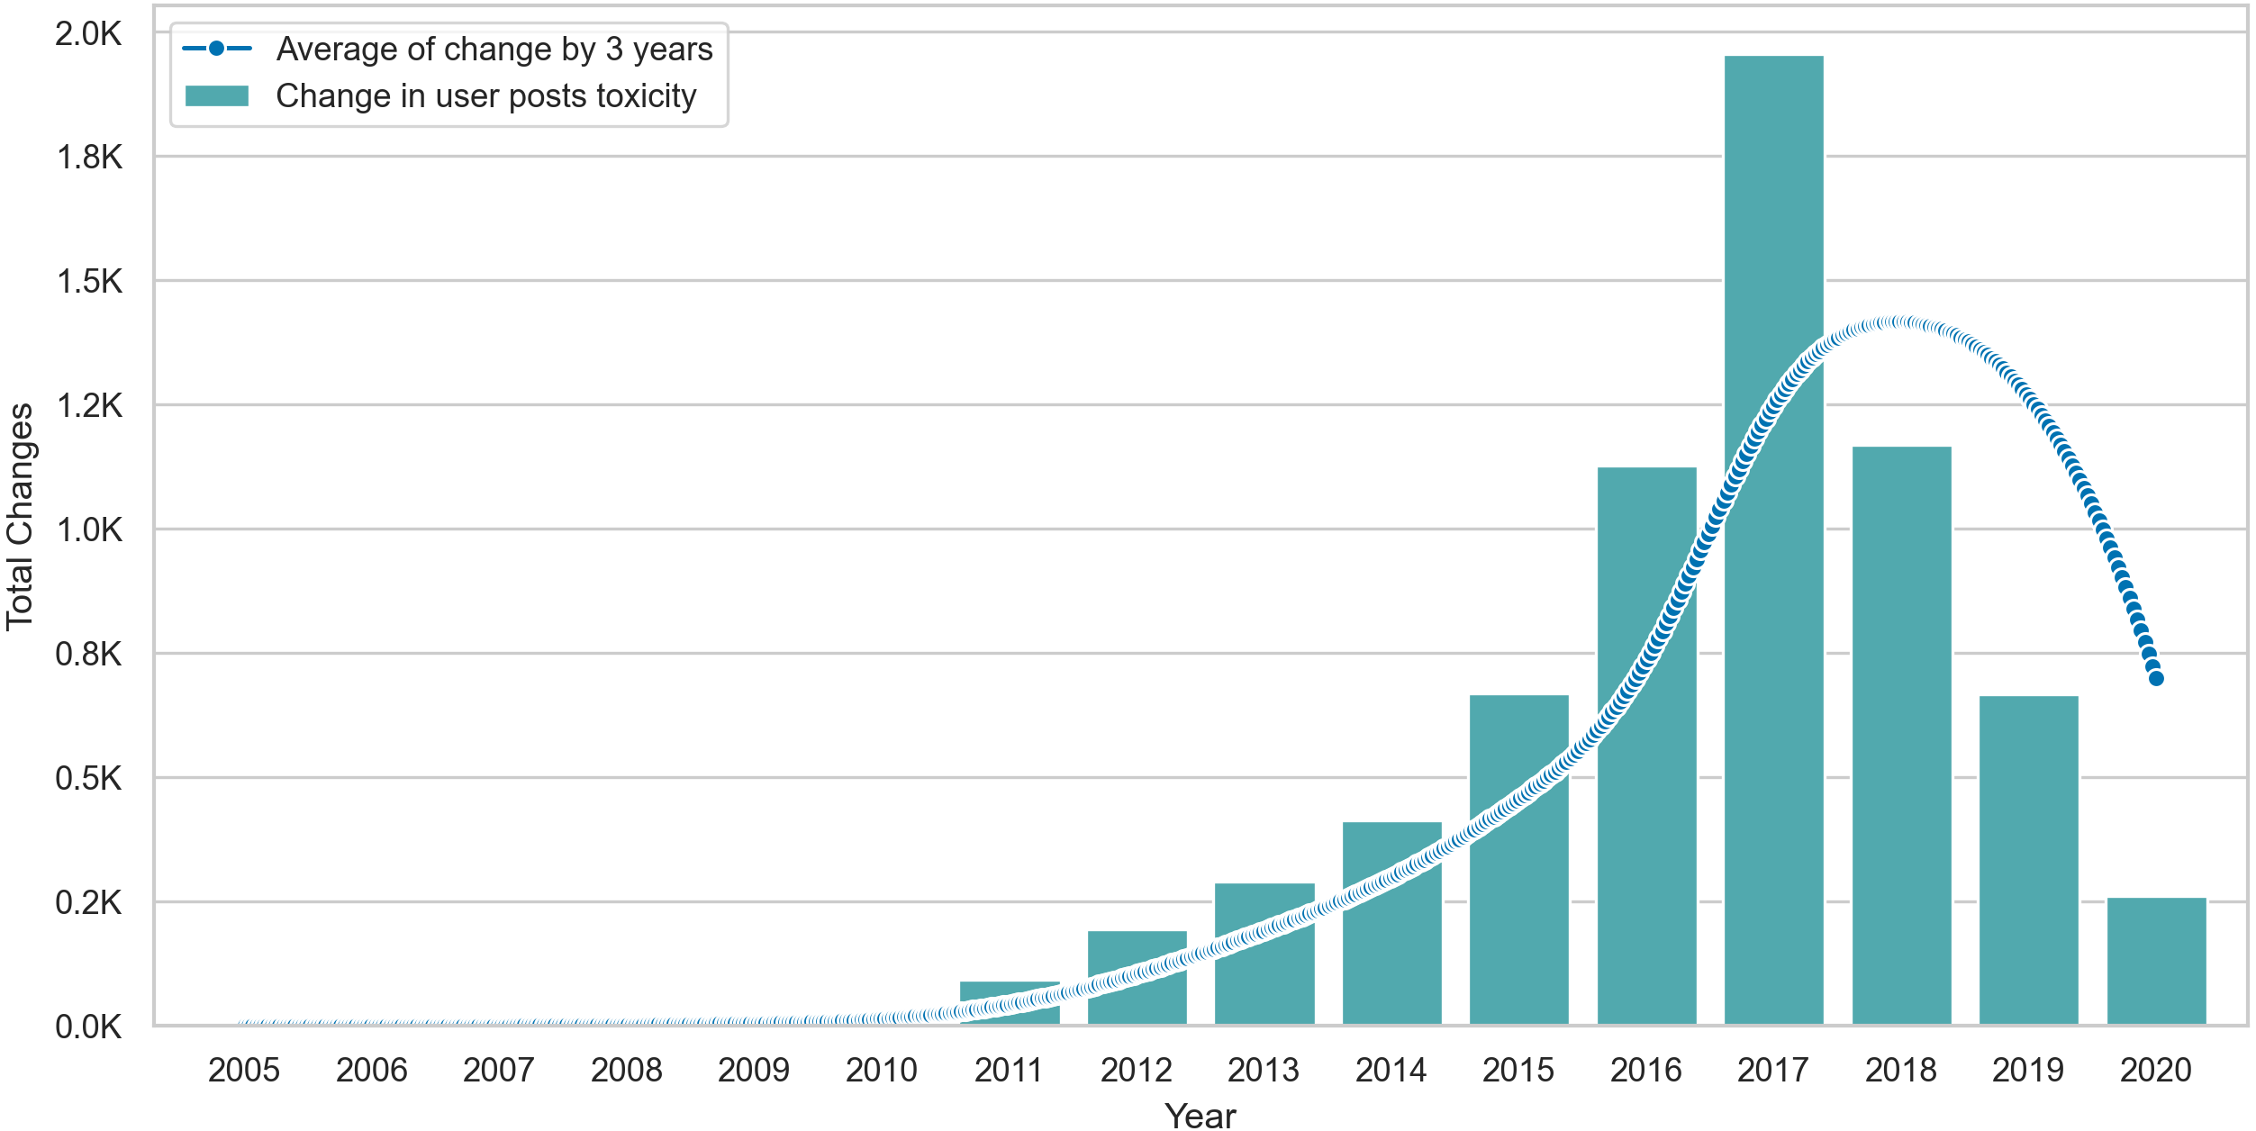Click the blue line marker in legend

click(217, 49)
